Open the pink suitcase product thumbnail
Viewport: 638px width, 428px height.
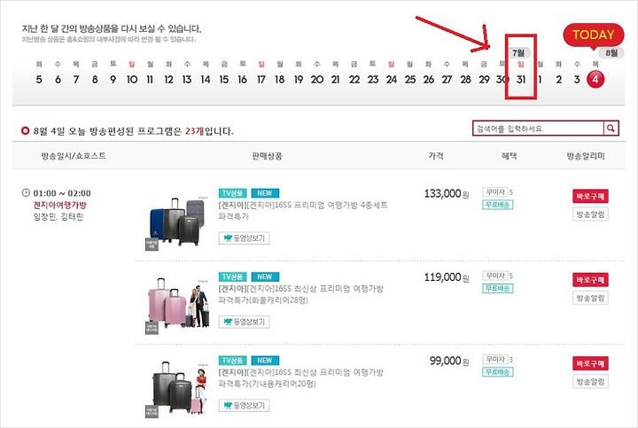[177, 306]
